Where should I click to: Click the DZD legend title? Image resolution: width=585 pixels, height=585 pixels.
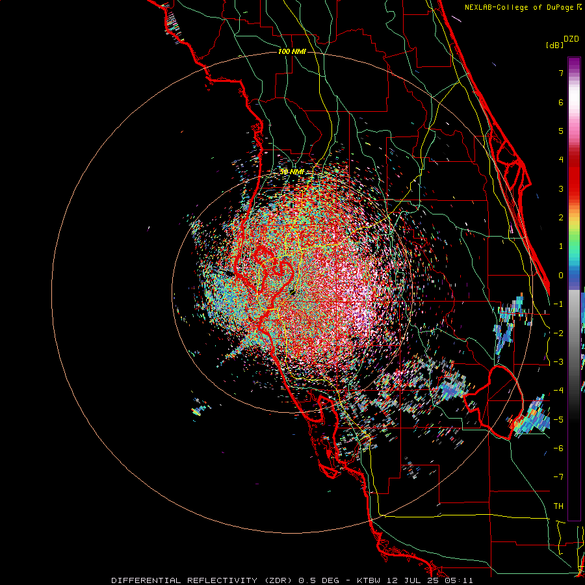point(571,39)
